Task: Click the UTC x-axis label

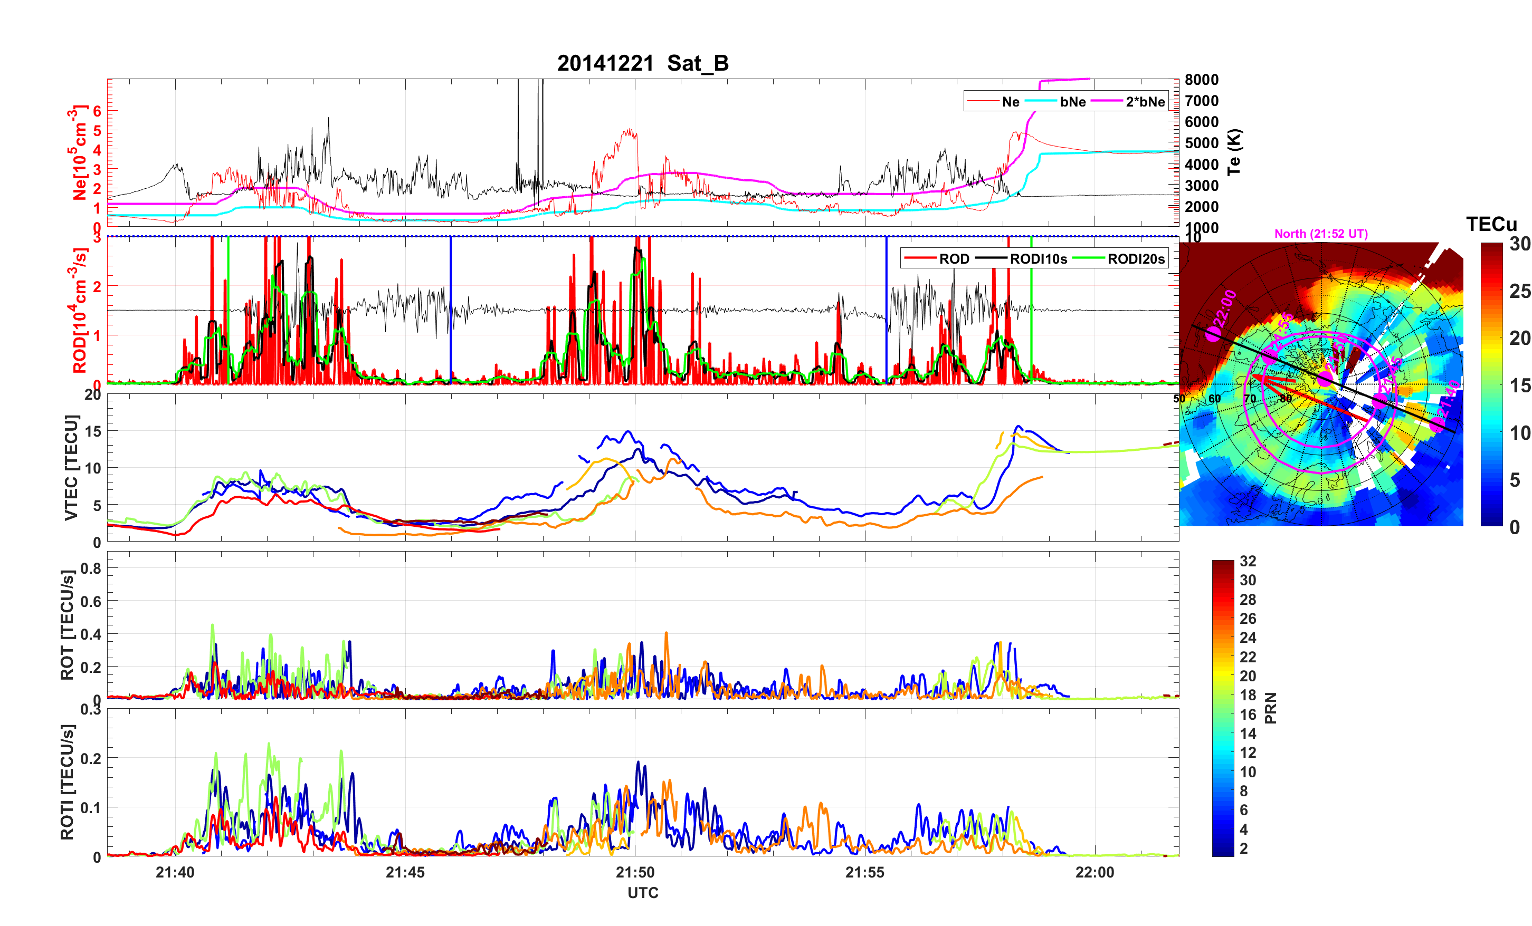Action: pos(642,892)
